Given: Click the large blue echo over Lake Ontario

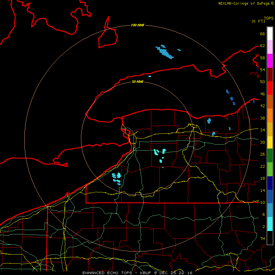Looking at the screenshot, I should tap(164, 52).
